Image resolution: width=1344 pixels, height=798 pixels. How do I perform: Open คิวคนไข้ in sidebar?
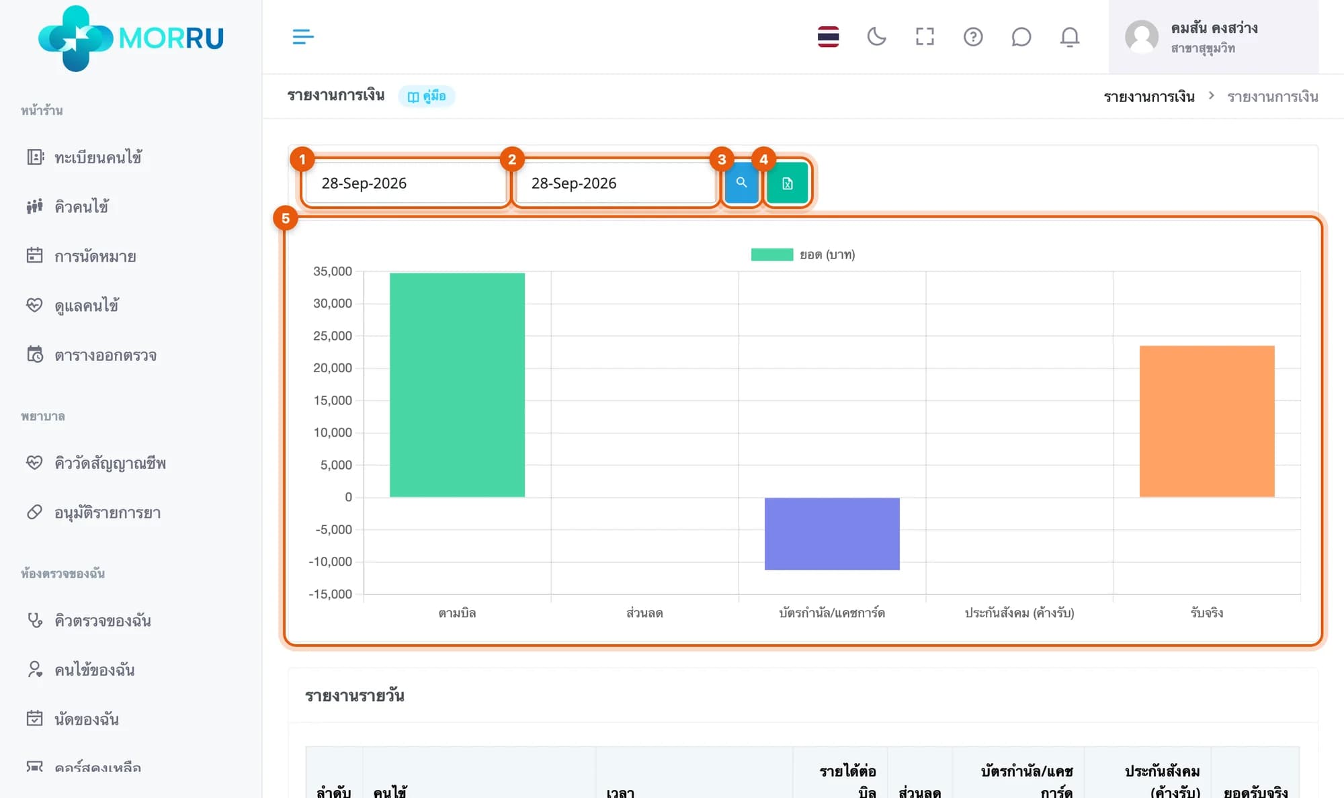click(x=81, y=206)
